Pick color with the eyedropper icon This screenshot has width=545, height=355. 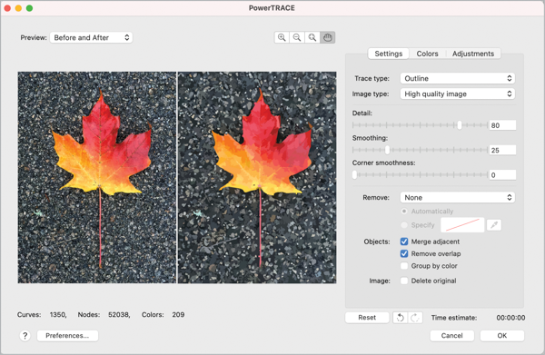point(494,225)
